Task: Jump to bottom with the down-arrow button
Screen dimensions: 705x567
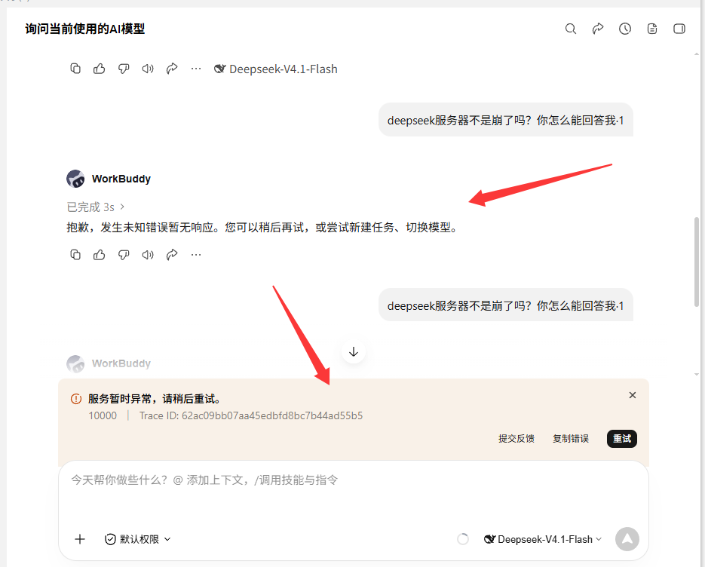Action: [354, 351]
